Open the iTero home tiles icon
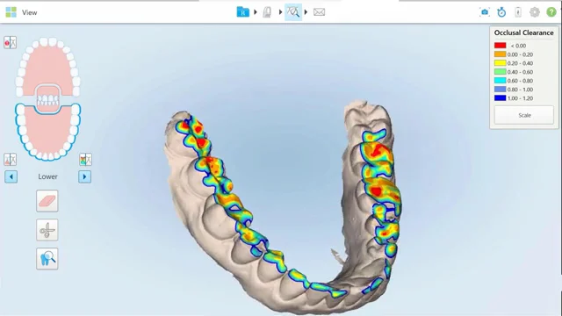Image resolution: width=562 pixels, height=316 pixels. [11, 12]
